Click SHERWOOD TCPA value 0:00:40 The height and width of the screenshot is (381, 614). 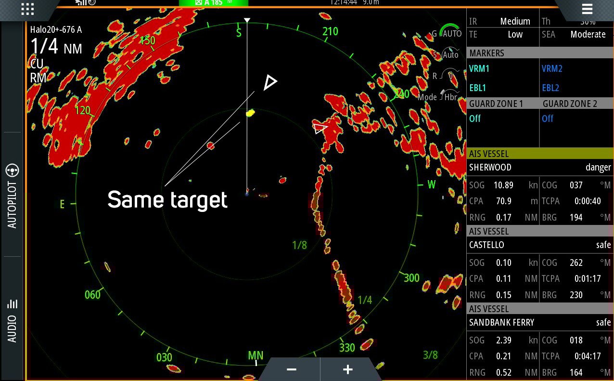tap(588, 201)
